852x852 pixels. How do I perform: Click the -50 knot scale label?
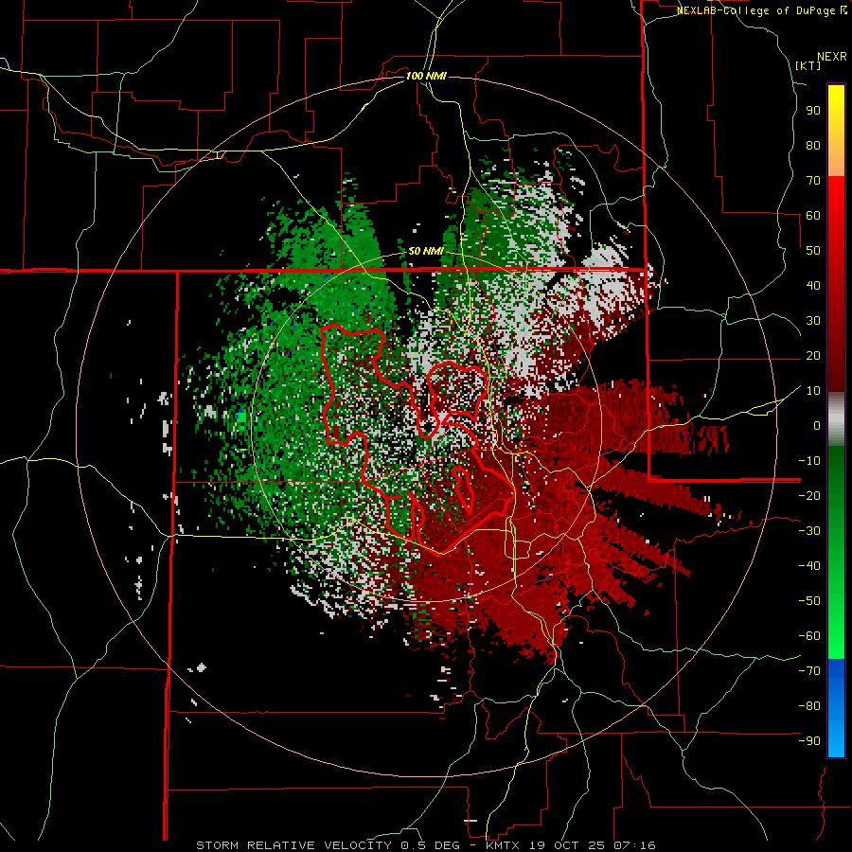810,601
